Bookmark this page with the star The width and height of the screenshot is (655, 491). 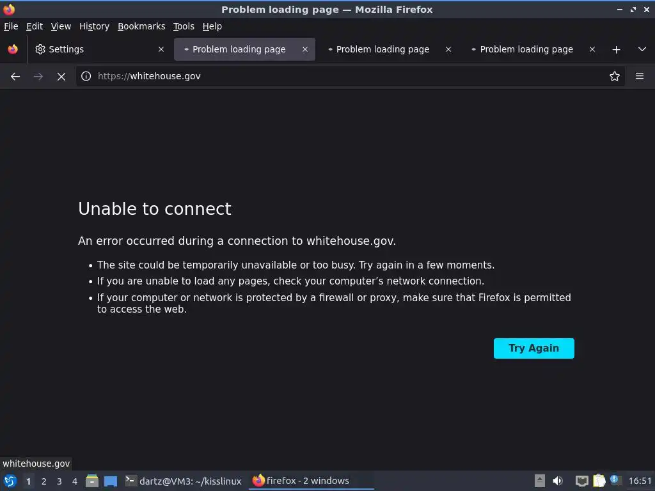pyautogui.click(x=615, y=76)
